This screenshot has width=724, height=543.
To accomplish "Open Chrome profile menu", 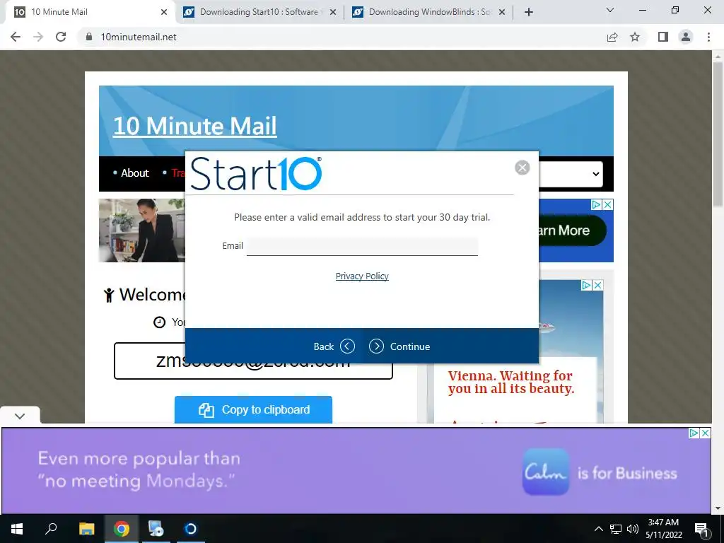I will tap(686, 37).
